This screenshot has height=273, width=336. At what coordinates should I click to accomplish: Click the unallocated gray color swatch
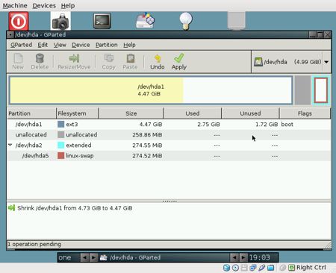point(61,134)
